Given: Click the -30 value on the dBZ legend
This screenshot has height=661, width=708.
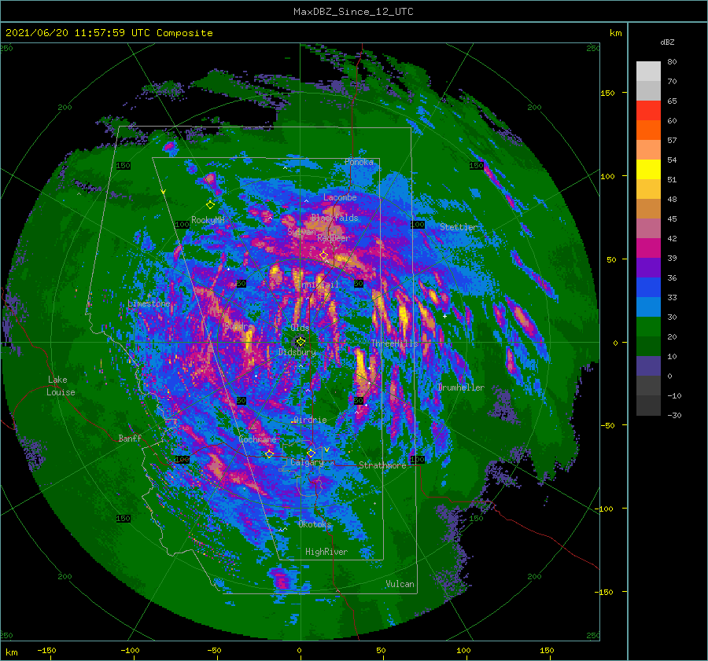Looking at the screenshot, I should pos(674,416).
